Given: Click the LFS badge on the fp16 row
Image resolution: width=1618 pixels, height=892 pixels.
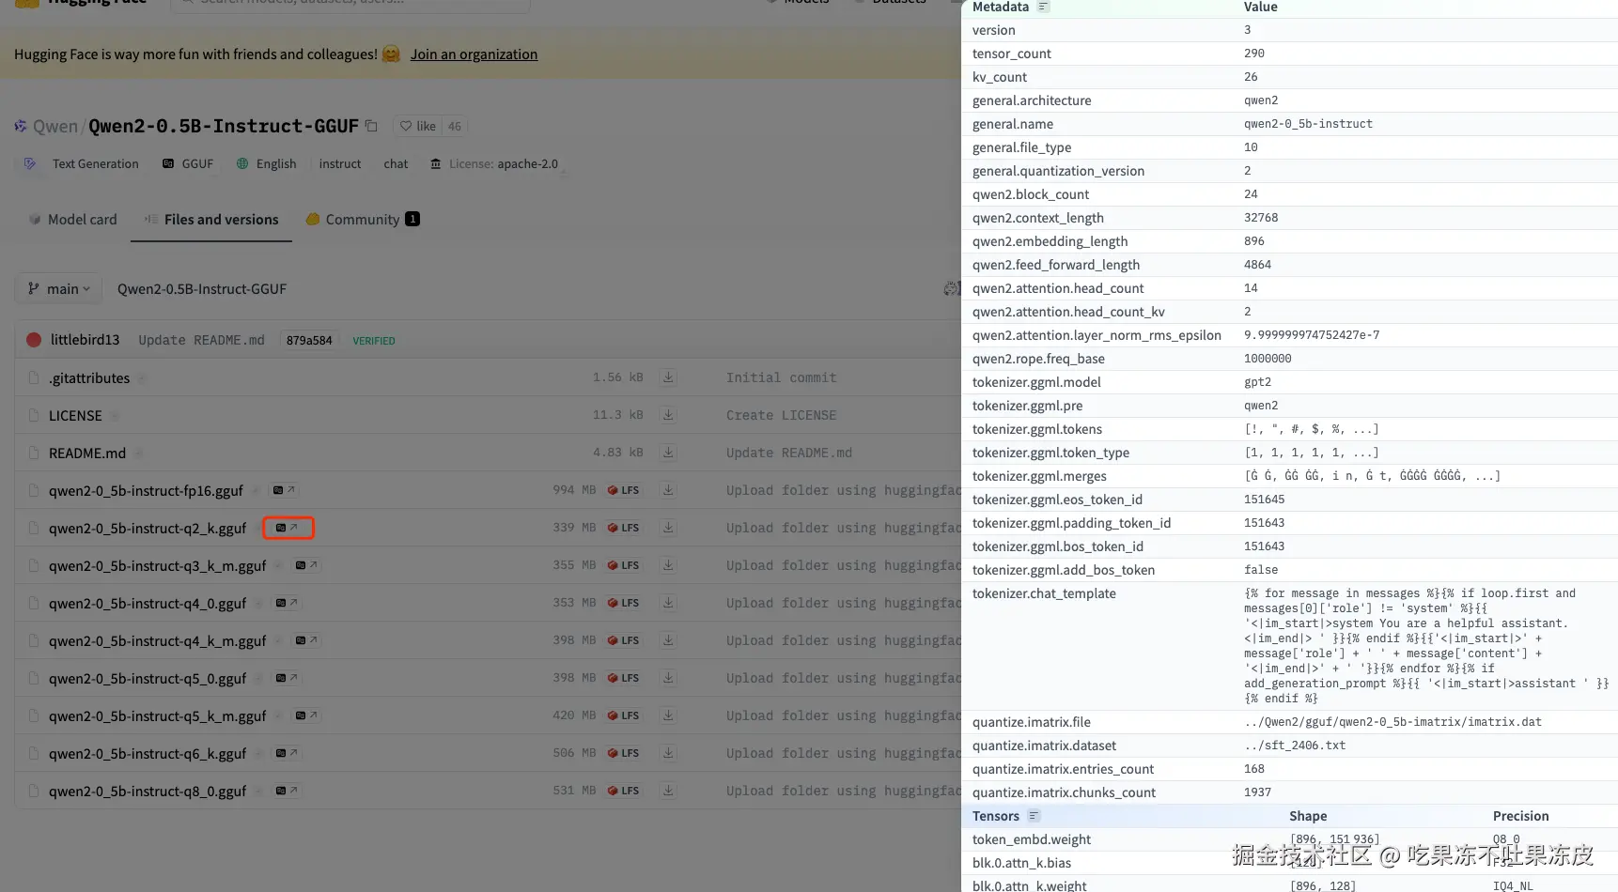Looking at the screenshot, I should click(x=623, y=490).
